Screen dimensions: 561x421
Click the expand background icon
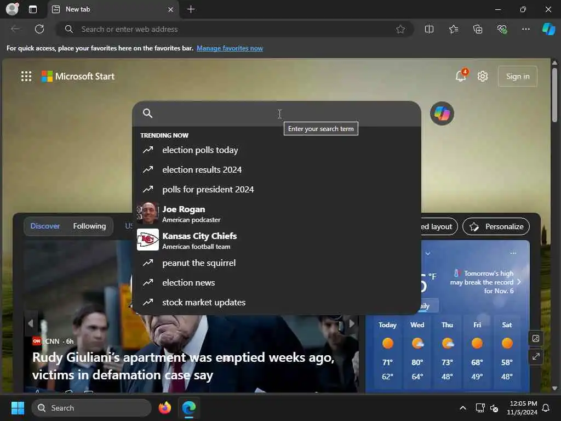[x=536, y=356]
